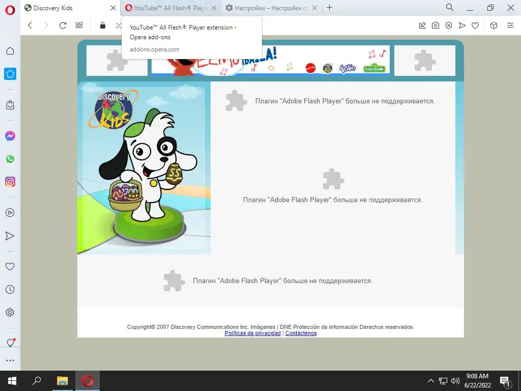The image size is (521, 391).
Task: Open the snapshot camera tool
Action: coord(436,25)
